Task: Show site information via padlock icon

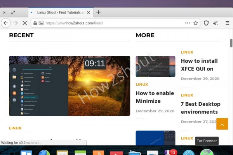Action: (x=35, y=23)
